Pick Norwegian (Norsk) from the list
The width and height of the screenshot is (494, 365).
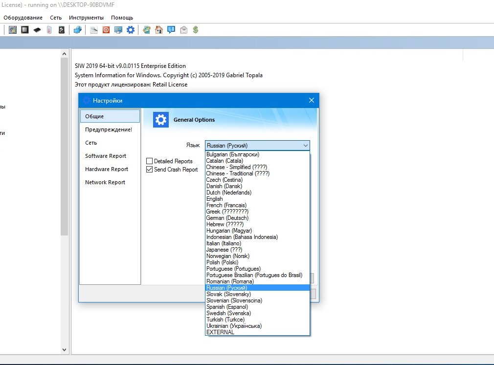pyautogui.click(x=257, y=256)
